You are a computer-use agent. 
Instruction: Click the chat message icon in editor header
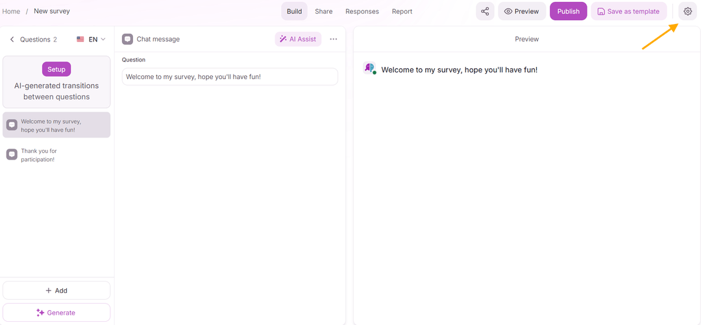(127, 39)
